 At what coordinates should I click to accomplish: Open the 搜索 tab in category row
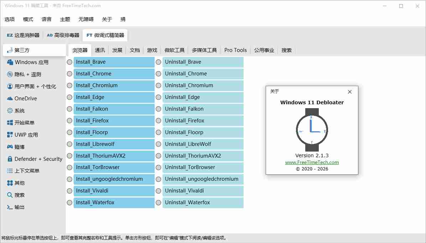pos(286,50)
